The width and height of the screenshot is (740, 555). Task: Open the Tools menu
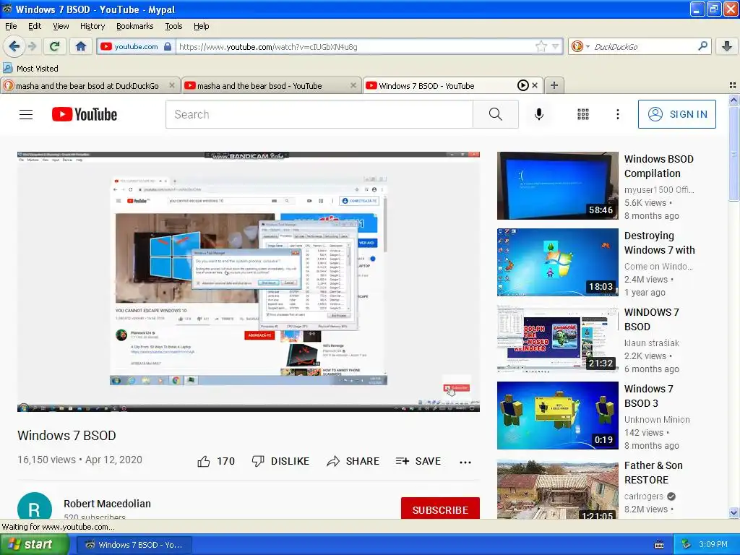pos(173,26)
